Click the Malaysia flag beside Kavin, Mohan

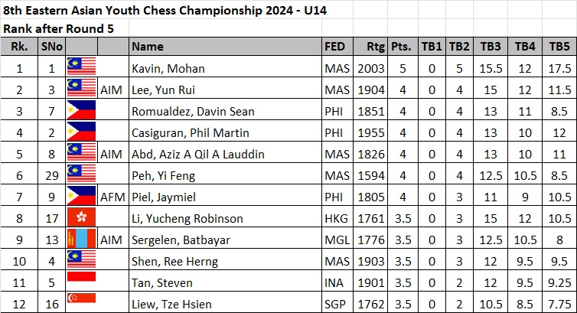pyautogui.click(x=81, y=68)
